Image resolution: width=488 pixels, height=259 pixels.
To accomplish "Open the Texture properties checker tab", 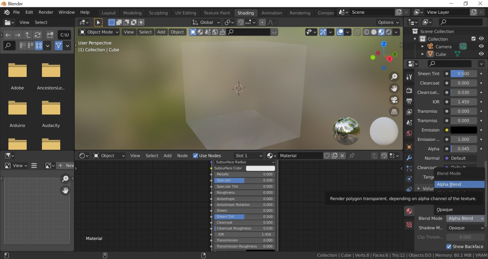I will pyautogui.click(x=409, y=225).
